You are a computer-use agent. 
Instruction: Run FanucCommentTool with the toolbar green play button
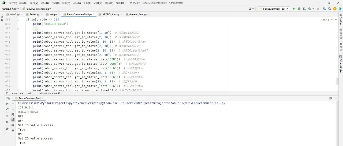tap(294, 9)
